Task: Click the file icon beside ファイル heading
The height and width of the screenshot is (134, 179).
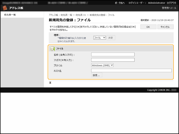Action: [52, 49]
